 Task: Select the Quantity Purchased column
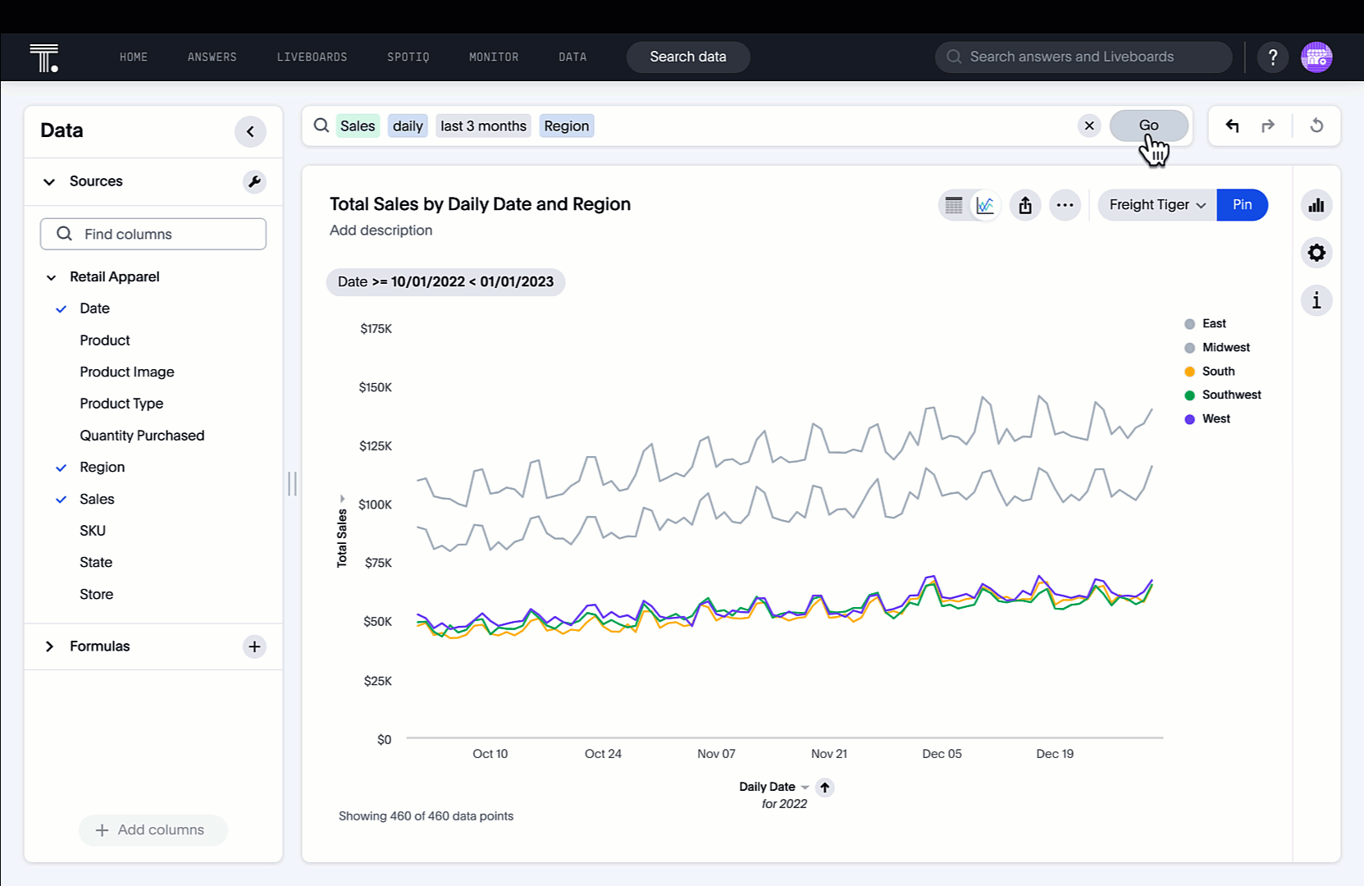click(142, 436)
